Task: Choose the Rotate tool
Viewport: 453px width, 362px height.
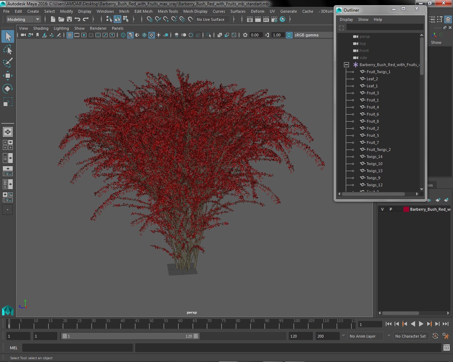Action: (8, 89)
